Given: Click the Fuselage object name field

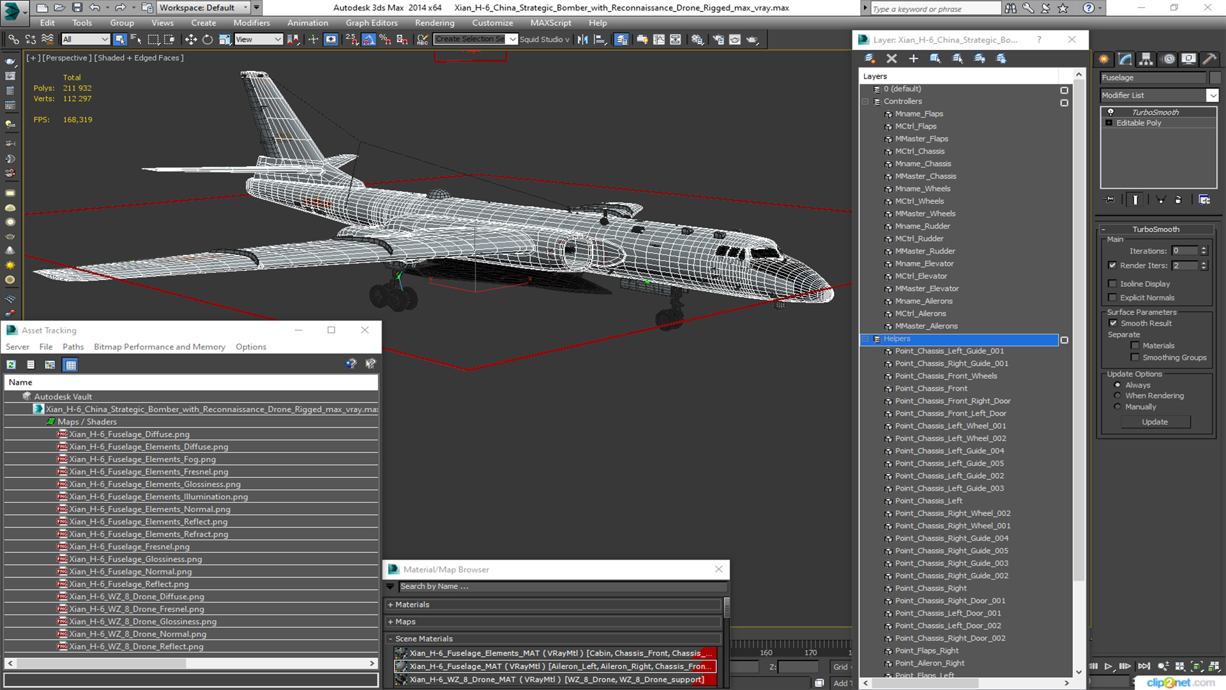Looking at the screenshot, I should (x=1153, y=77).
